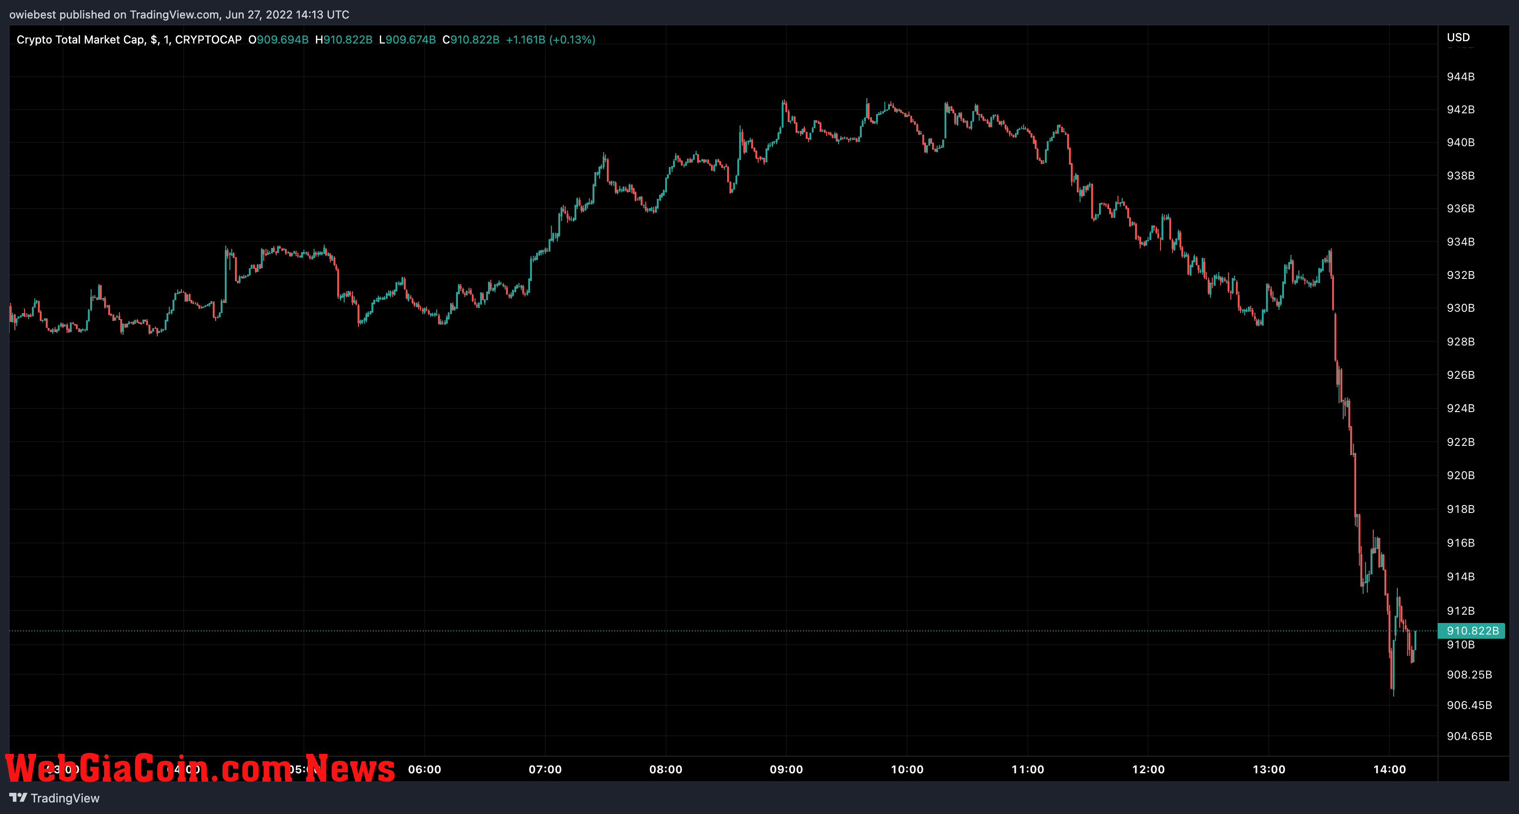Click the 906.45B price axis label
Screen dimensions: 1519x814
1469,705
